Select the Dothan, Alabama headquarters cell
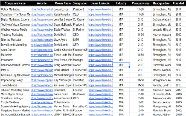 point(161,20)
